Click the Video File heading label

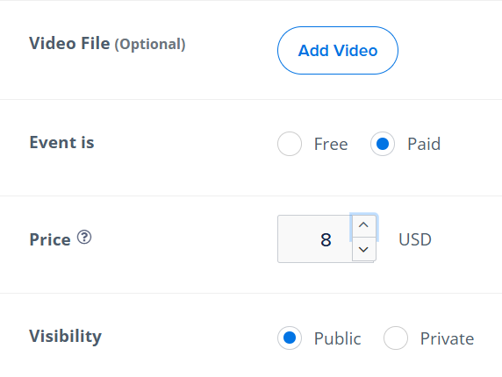(x=69, y=43)
